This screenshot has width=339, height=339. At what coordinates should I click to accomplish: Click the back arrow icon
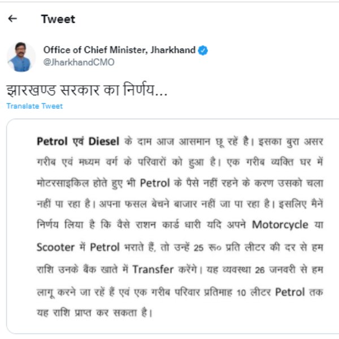coord(12,19)
